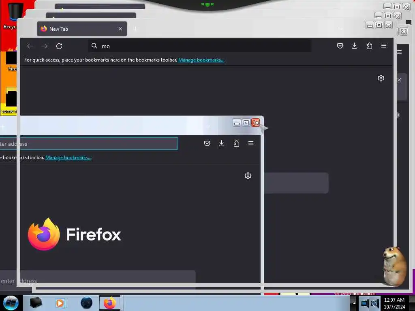The height and width of the screenshot is (311, 415).
Task: Open the hamburger menu in main Firefox window
Action: pyautogui.click(x=384, y=46)
